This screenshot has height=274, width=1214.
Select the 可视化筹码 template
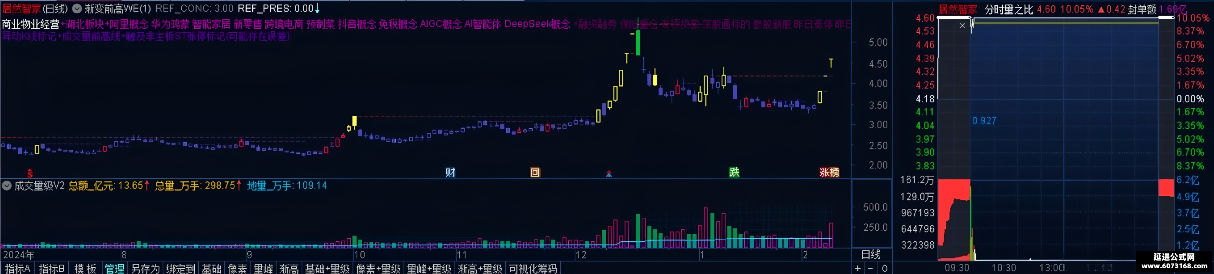[533, 268]
